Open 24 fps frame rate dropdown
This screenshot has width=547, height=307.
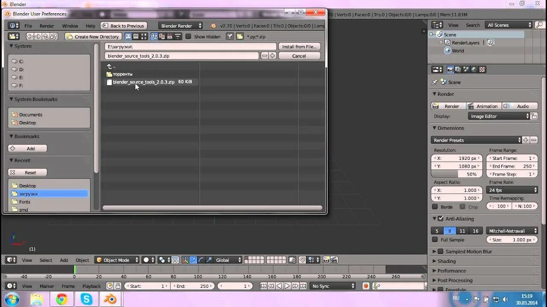[x=512, y=190]
